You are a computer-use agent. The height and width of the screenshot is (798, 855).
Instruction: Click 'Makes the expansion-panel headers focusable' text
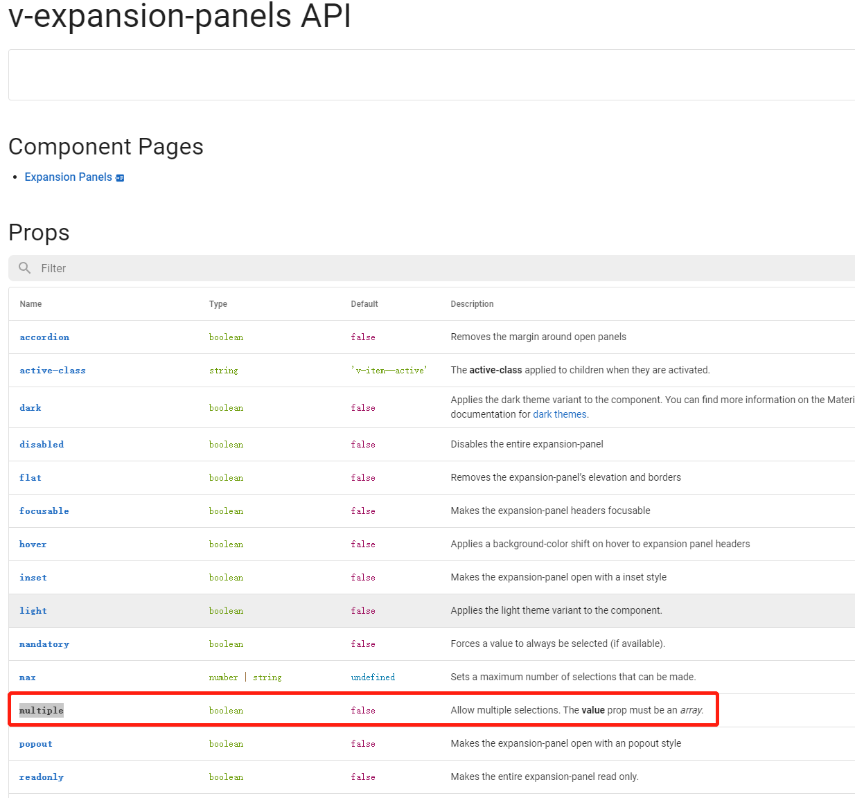pyautogui.click(x=550, y=511)
